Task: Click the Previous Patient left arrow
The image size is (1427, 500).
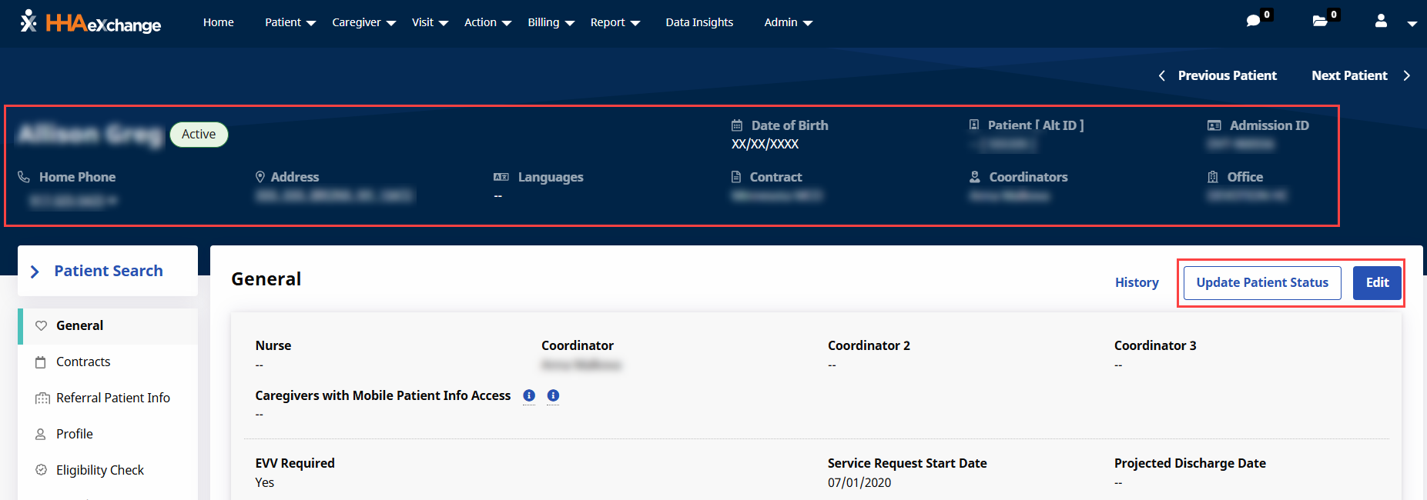Action: click(x=1162, y=75)
